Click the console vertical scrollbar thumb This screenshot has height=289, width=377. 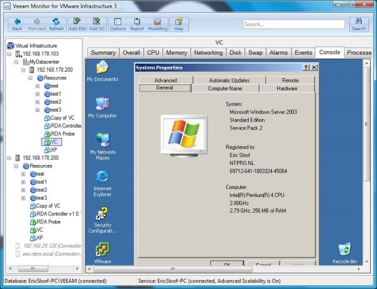coord(366,124)
